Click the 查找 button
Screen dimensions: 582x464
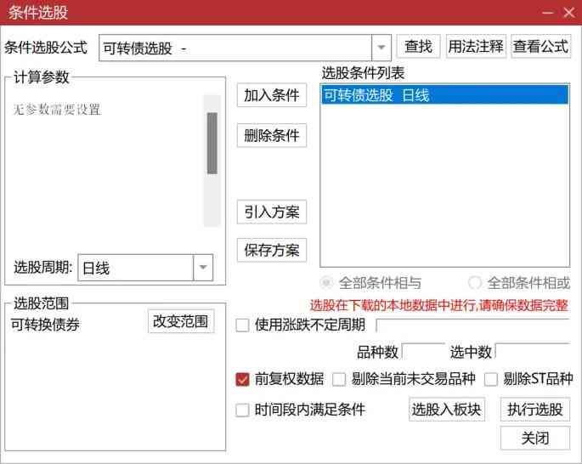(x=417, y=47)
